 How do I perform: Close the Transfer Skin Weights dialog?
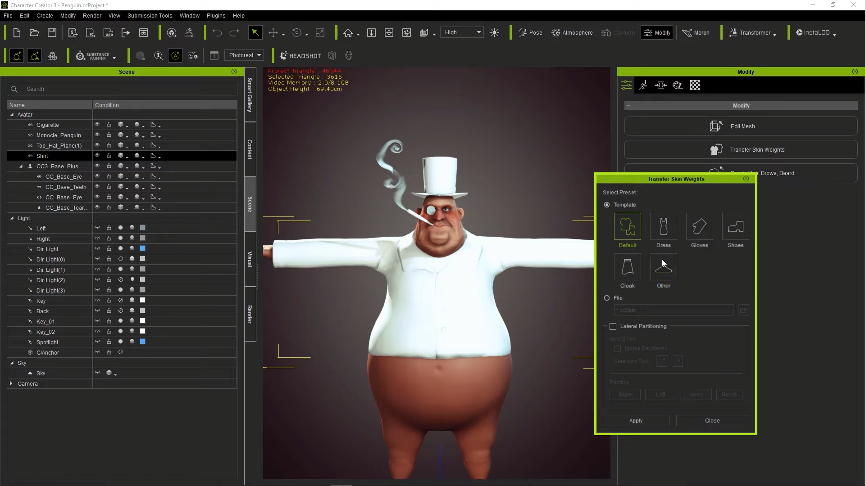(746, 179)
